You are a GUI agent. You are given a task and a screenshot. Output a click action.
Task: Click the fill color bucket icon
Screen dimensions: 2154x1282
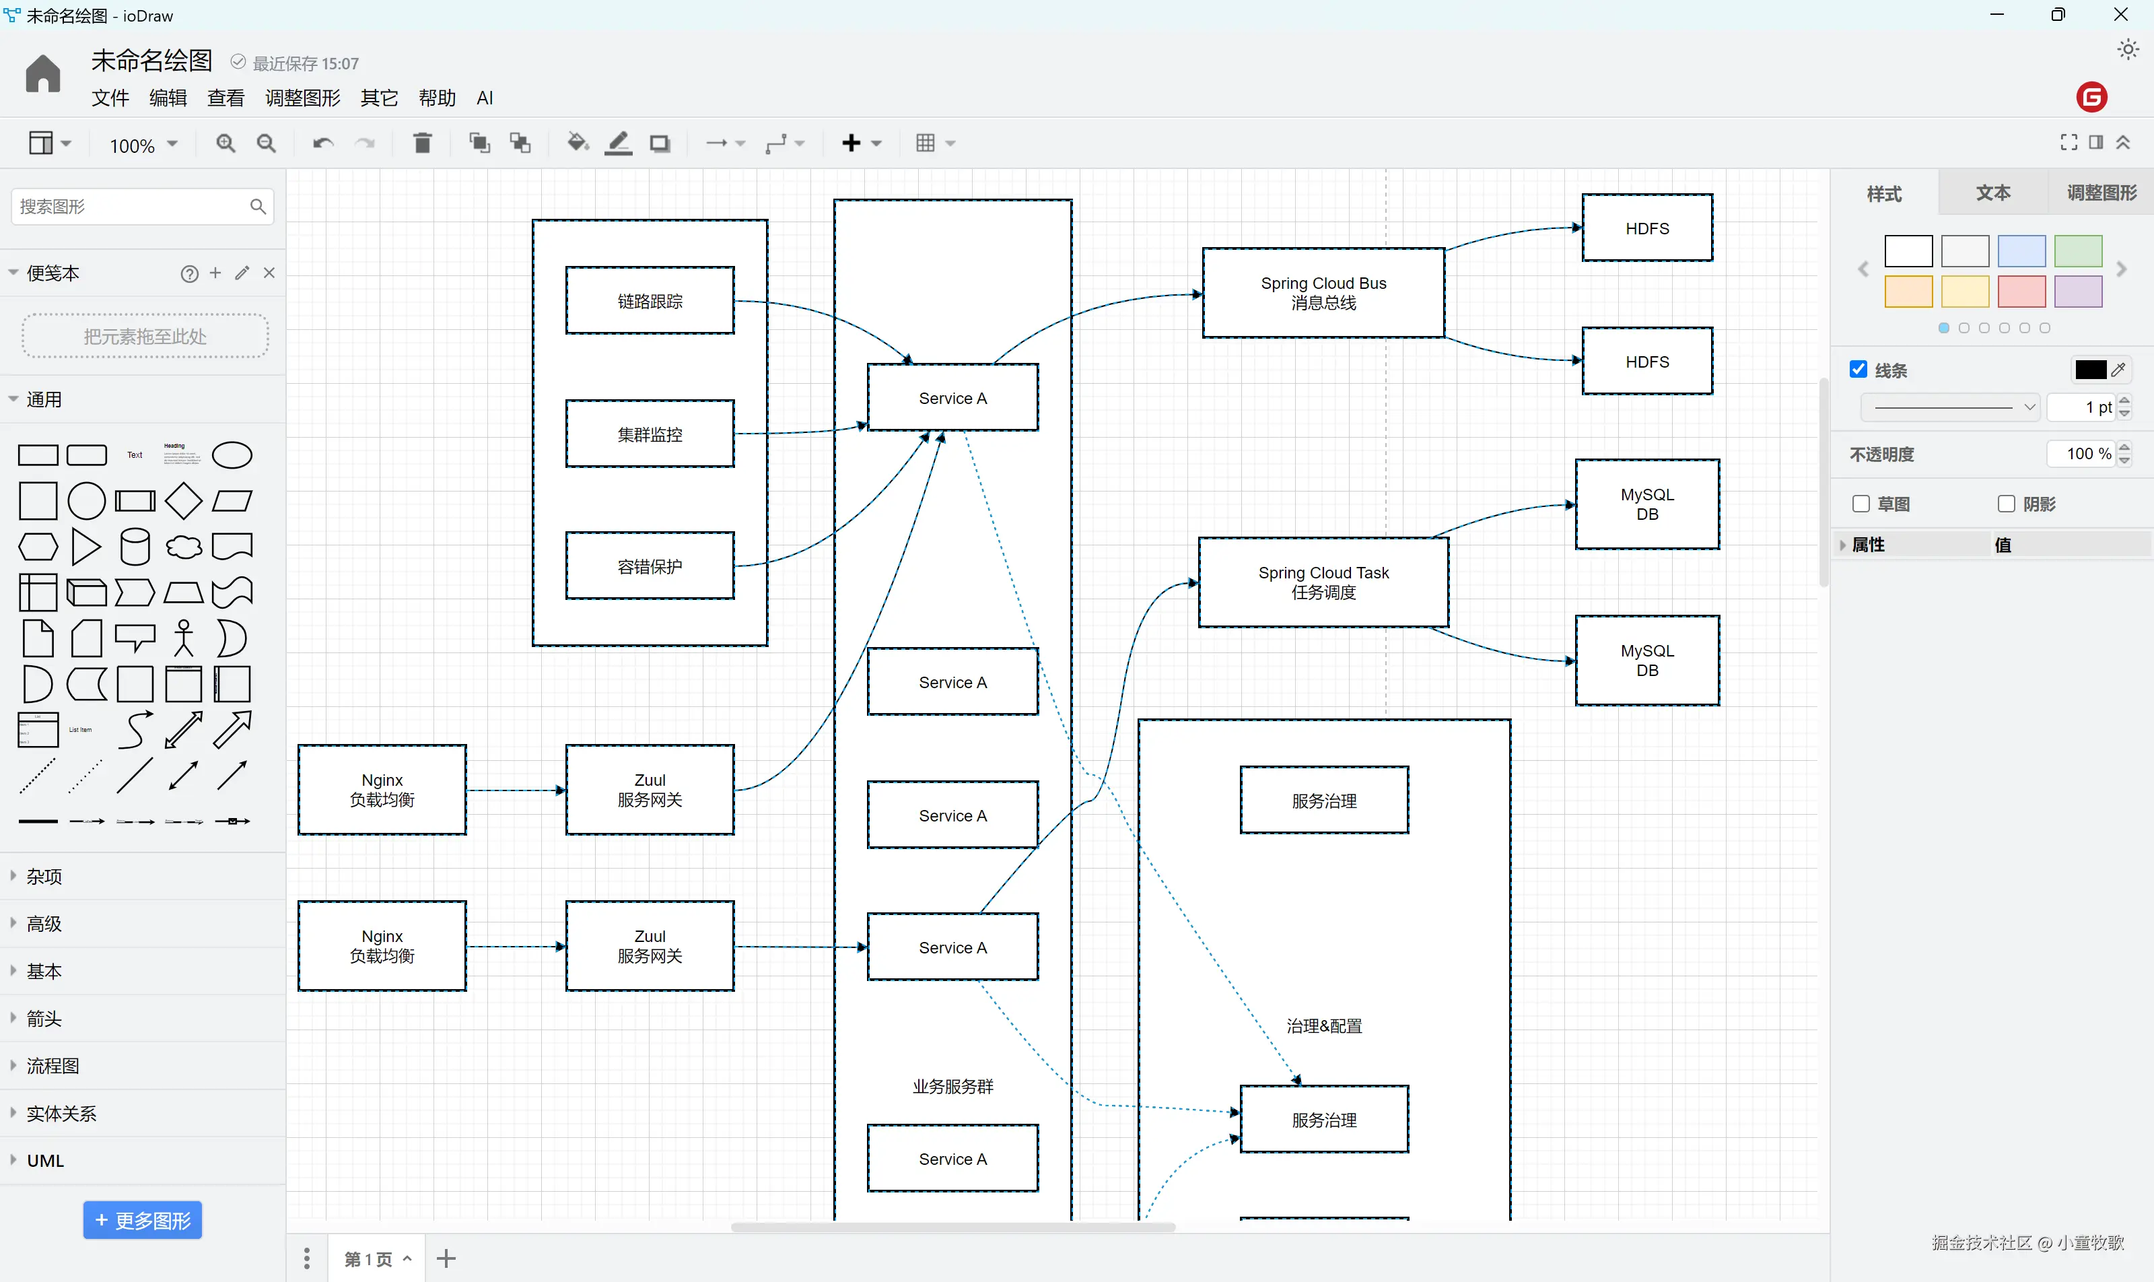[577, 143]
